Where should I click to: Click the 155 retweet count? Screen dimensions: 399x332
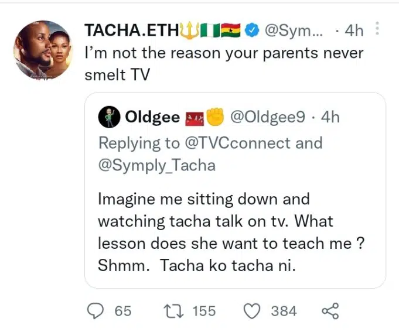pos(204,311)
